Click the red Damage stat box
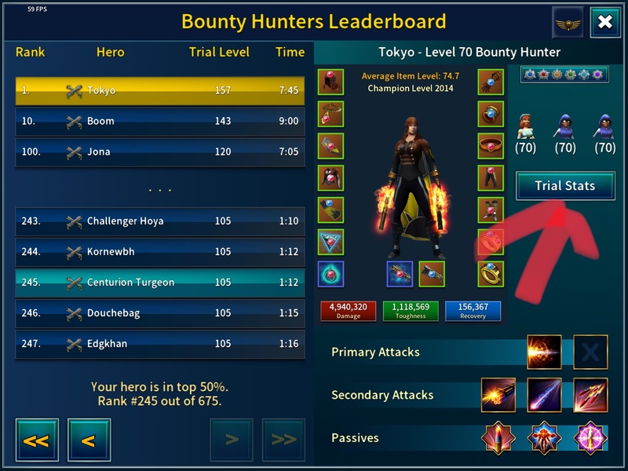 [x=348, y=311]
